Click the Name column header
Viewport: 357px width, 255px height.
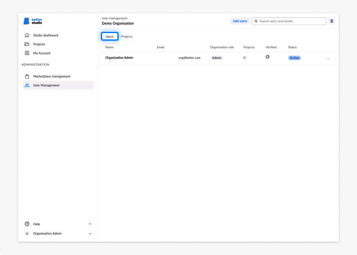click(109, 47)
